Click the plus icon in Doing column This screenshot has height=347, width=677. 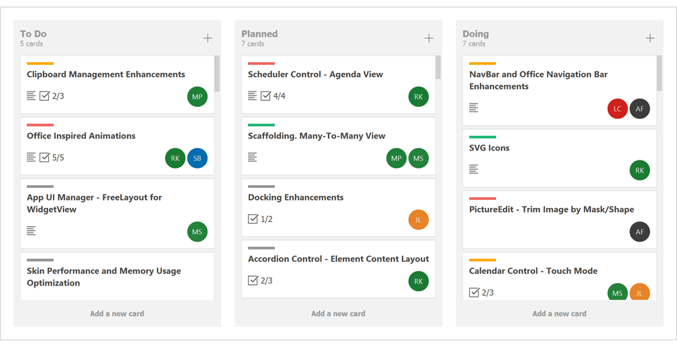pyautogui.click(x=650, y=38)
